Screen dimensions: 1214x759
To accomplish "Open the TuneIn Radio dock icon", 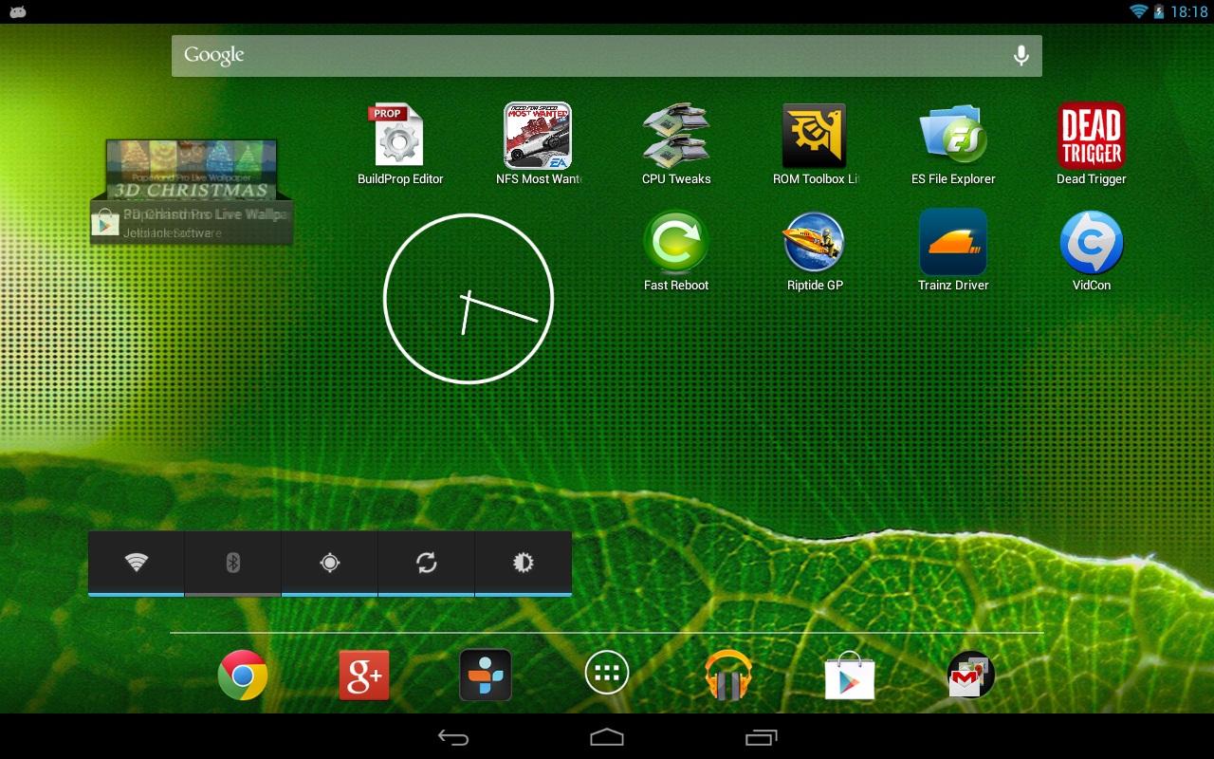I will tap(486, 675).
